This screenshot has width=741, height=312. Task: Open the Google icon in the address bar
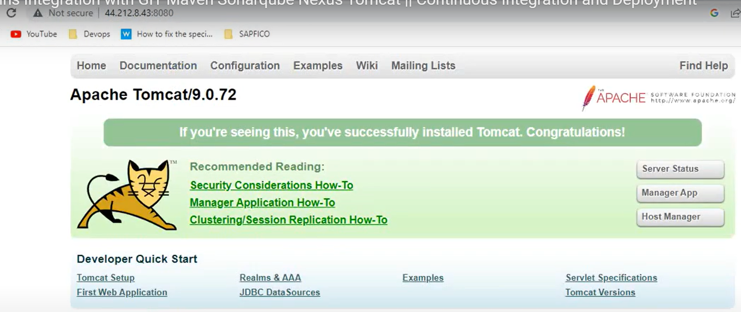point(714,13)
